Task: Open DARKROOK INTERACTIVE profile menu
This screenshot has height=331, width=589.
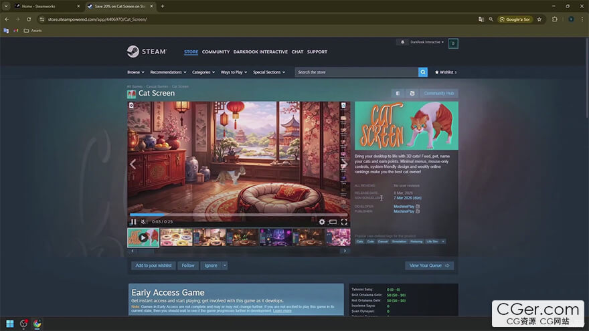Action: 260,51
